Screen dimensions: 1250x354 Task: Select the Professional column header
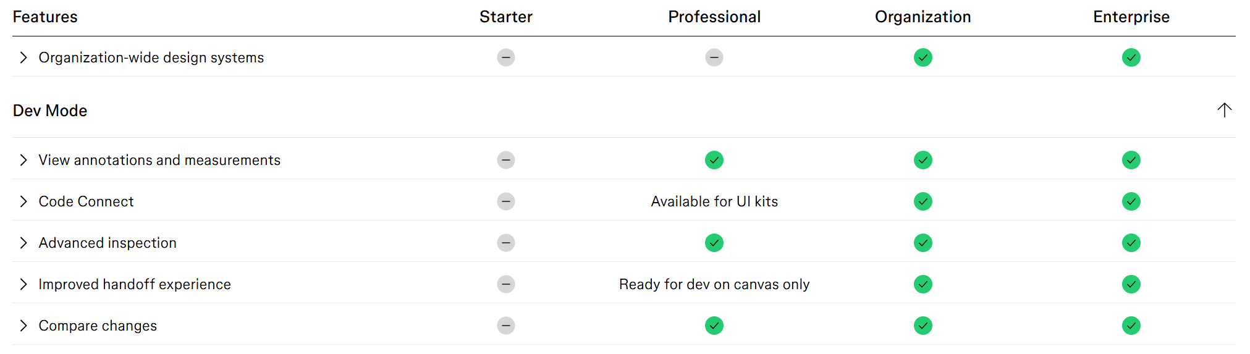[714, 17]
